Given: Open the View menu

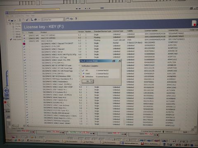Looking at the screenshot, I should [x=28, y=16].
